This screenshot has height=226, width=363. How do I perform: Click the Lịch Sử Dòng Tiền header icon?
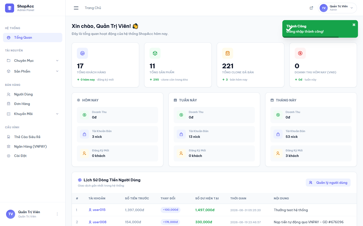tap(80, 180)
